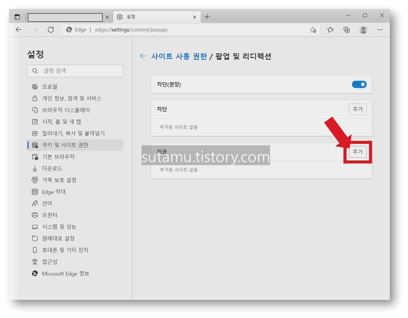
Task: Open Microsoft Edge 정보 item
Action: (75, 273)
